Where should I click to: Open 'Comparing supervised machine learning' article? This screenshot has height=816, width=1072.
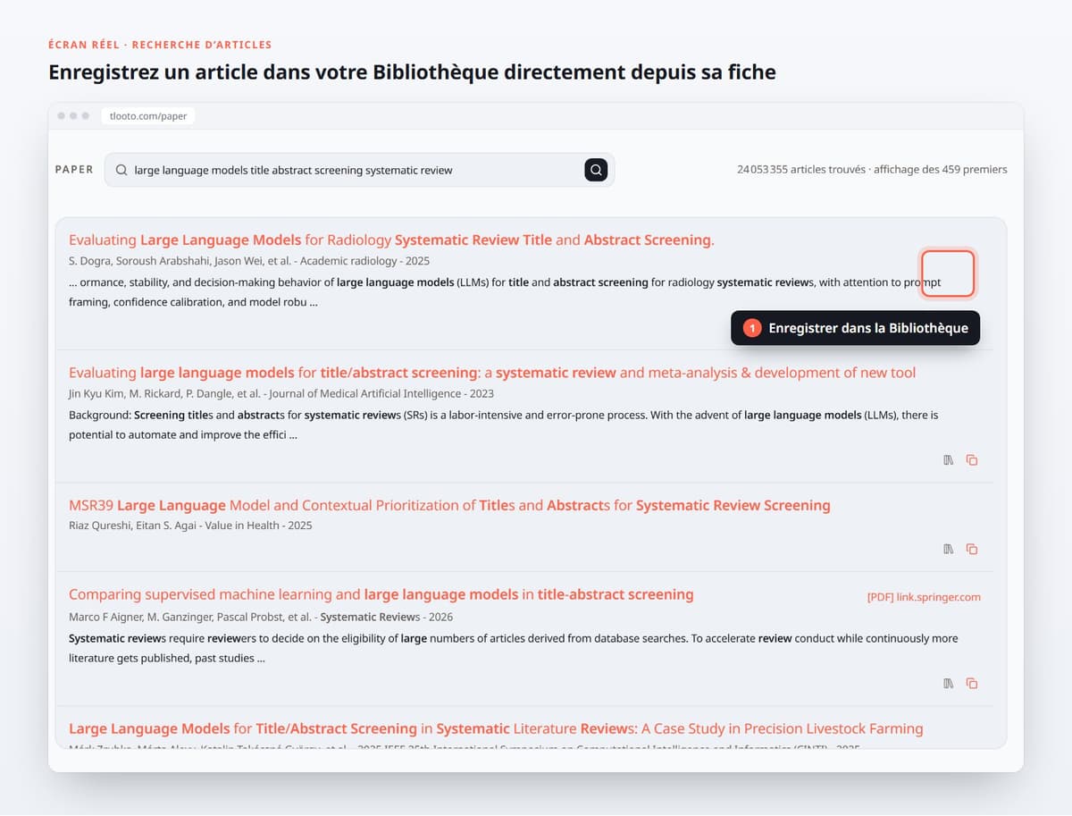(381, 594)
